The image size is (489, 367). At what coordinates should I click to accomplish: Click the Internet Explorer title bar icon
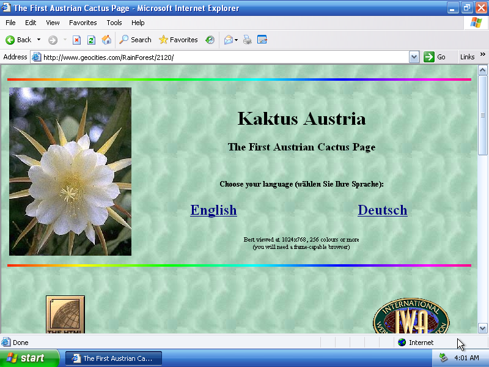[x=6, y=7]
